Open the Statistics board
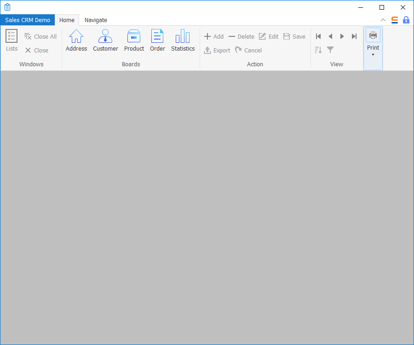The width and height of the screenshot is (414, 345). [x=183, y=40]
